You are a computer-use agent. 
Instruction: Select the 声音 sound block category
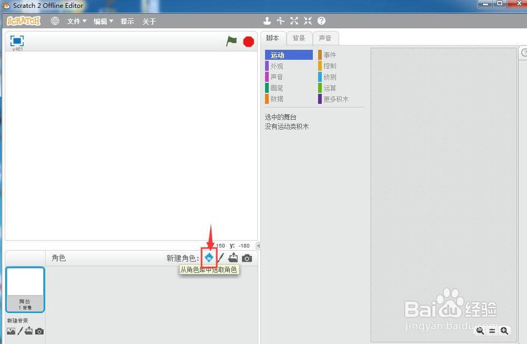289,77
